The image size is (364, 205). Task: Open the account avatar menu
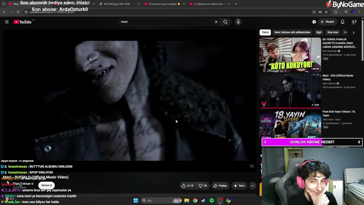coord(354,22)
